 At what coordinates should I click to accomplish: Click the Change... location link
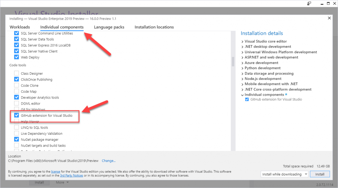pyautogui.click(x=109, y=161)
